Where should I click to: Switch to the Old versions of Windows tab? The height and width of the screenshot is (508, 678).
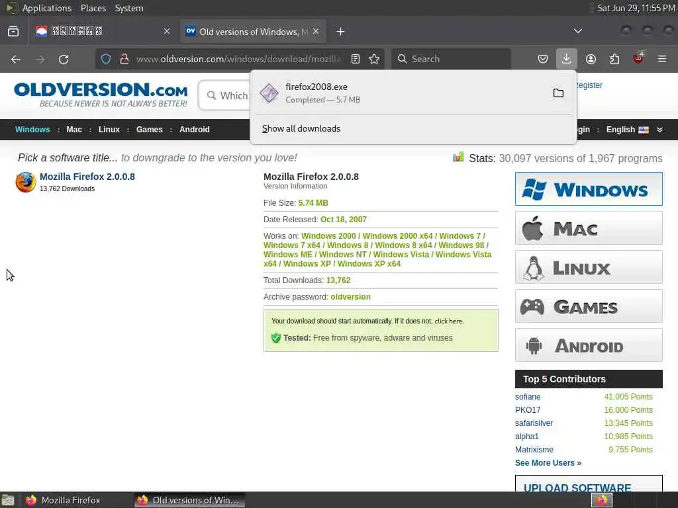253,32
